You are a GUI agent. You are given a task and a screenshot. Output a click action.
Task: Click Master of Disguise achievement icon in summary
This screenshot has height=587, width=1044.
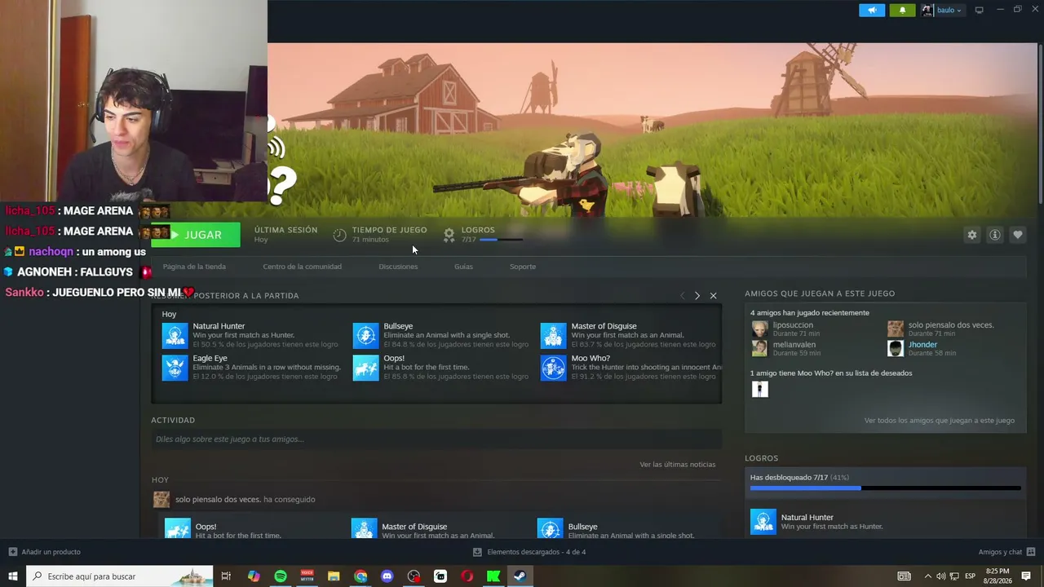(553, 335)
